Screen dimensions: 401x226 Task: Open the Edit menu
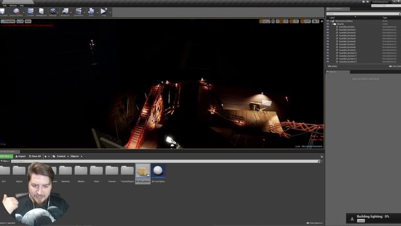click(x=4, y=6)
